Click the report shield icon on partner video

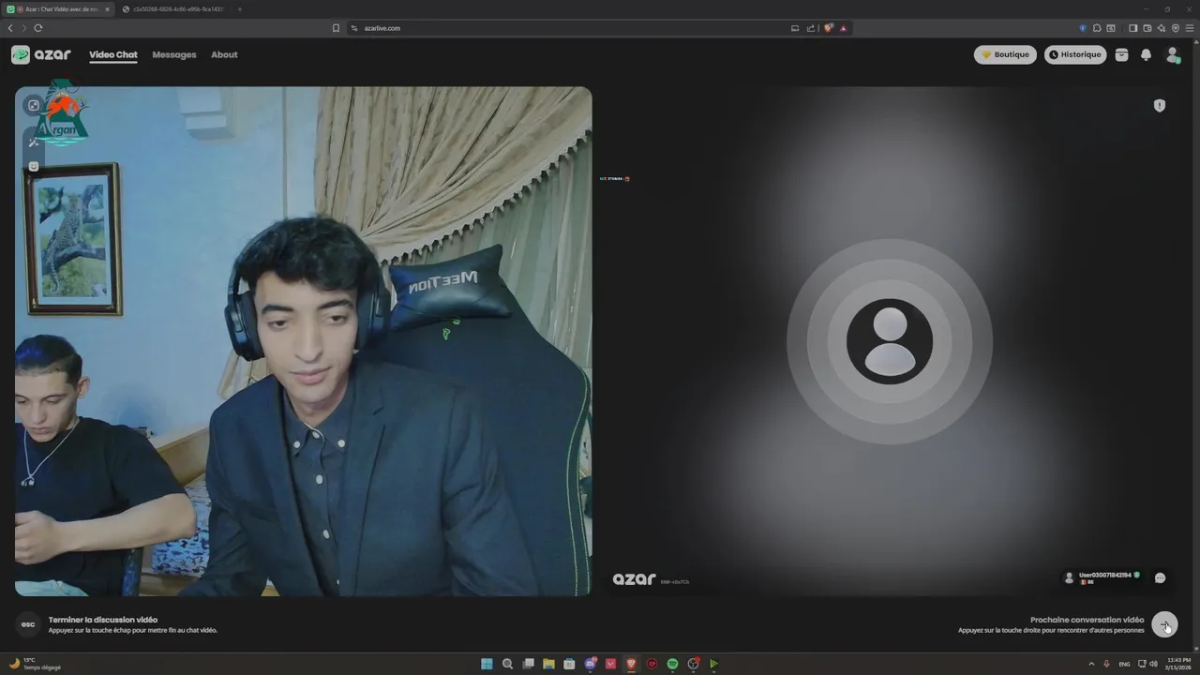(x=1160, y=106)
